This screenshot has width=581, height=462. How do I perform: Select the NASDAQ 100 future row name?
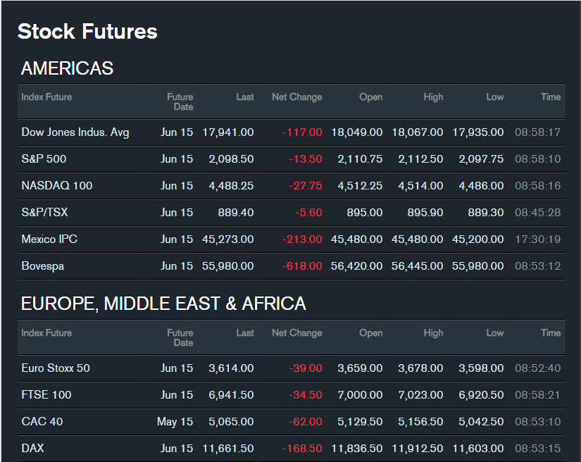57,186
